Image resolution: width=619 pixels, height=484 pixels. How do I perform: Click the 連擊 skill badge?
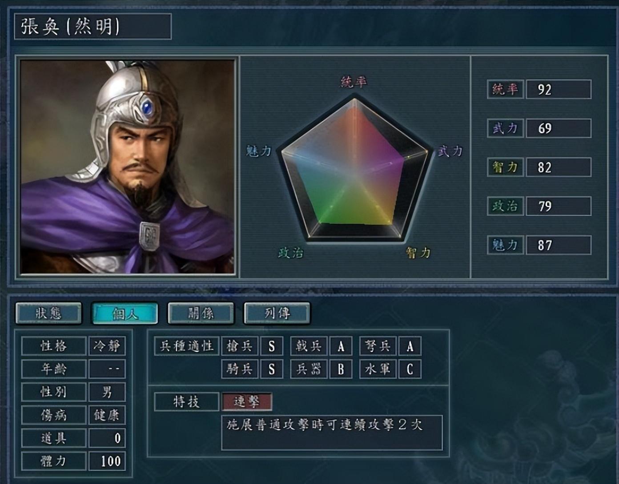tap(247, 402)
